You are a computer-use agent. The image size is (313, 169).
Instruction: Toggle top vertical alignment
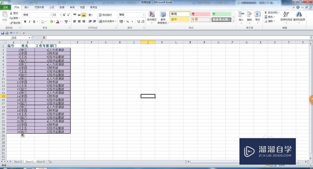[x=75, y=15]
